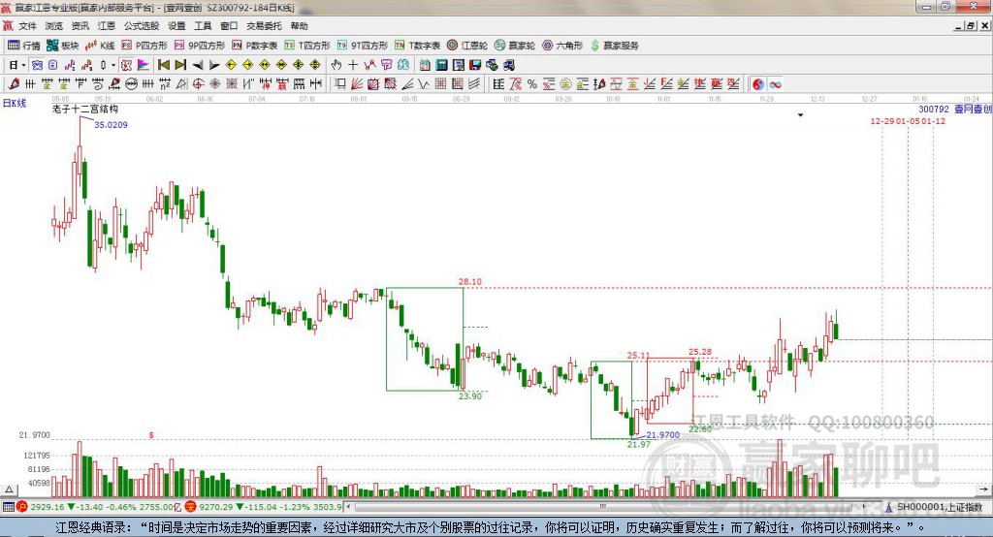Click the first yellow diamond arrow icon

click(x=231, y=65)
